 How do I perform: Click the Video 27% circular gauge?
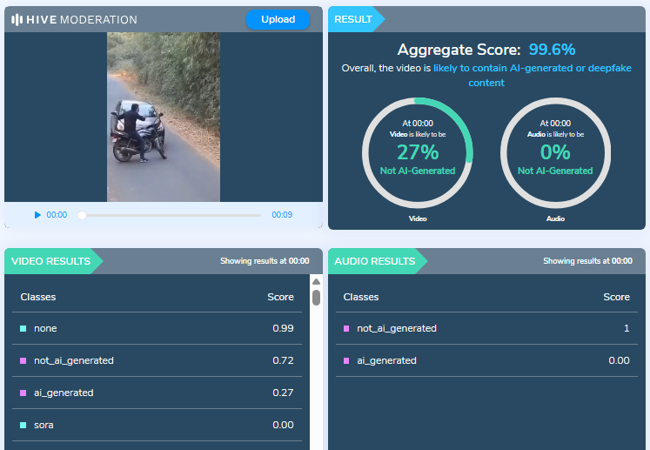tap(418, 152)
